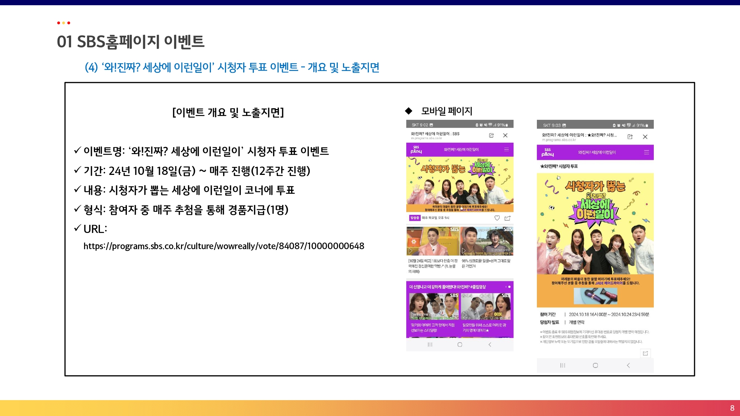Open the '광기의 대머리' clip thumbnail
Screen dimensions: 740x416
click(434, 307)
